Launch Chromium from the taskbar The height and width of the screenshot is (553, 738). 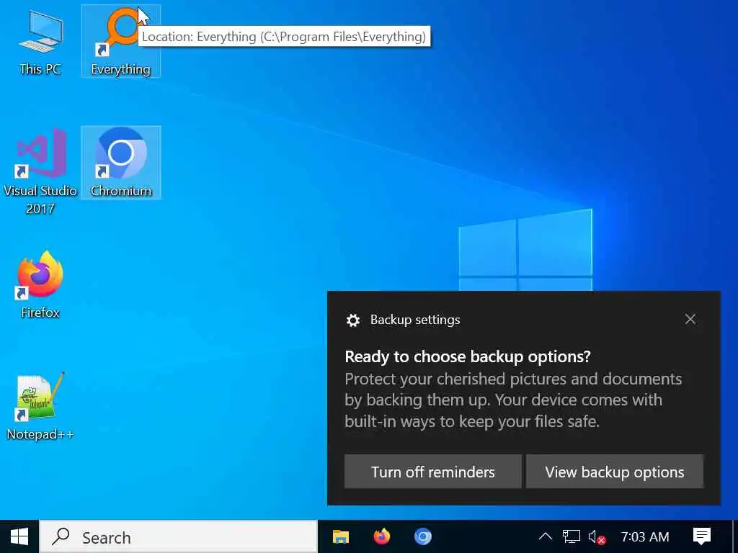point(422,536)
